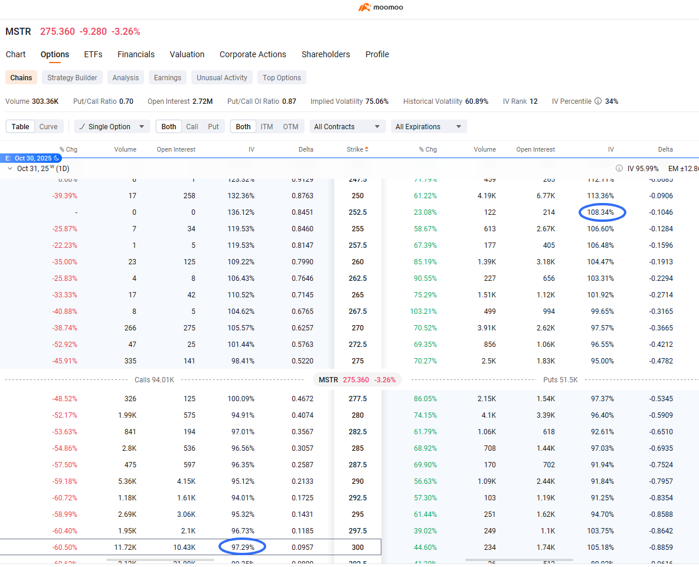This screenshot has width=699, height=567.
Task: Open the ETFs tab
Action: [93, 54]
